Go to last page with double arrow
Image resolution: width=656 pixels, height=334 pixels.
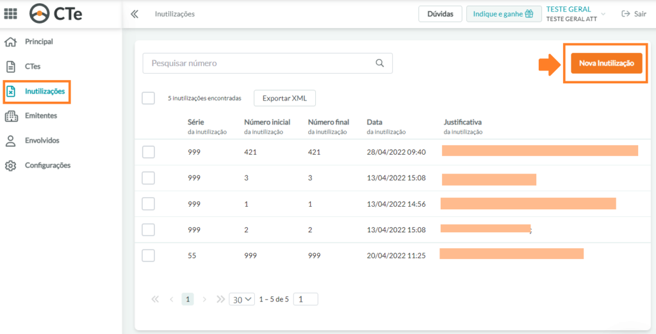tap(220, 299)
